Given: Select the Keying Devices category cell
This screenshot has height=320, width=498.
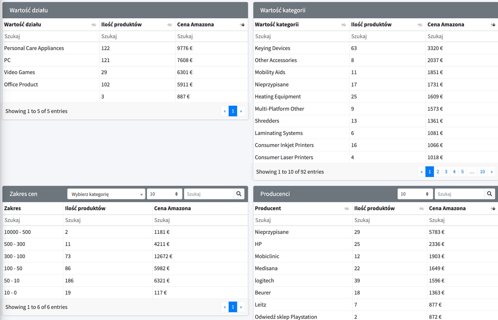Looking at the screenshot, I should (x=301, y=48).
